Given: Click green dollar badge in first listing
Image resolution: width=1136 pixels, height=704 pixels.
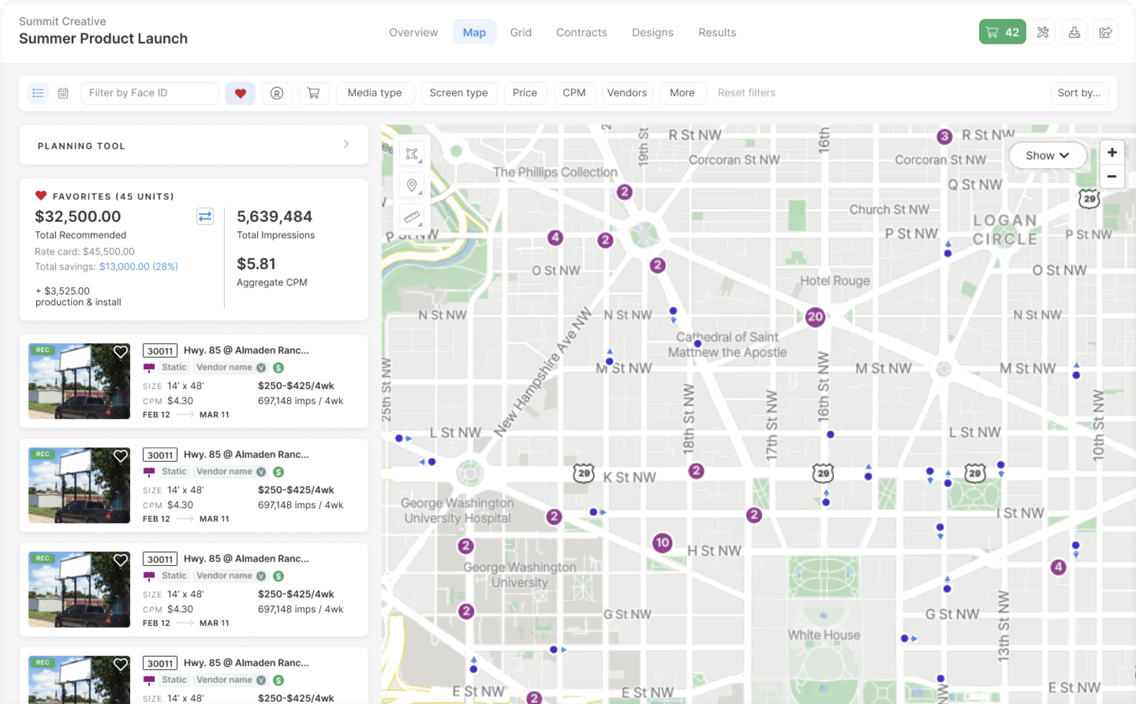Looking at the screenshot, I should coord(278,368).
